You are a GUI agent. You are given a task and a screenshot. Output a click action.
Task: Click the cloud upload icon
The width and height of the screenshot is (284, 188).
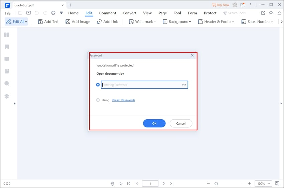(271, 13)
